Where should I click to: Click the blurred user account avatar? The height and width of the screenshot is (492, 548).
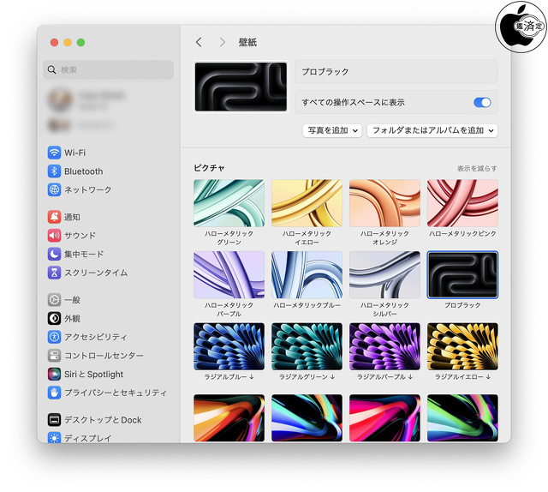point(60,99)
